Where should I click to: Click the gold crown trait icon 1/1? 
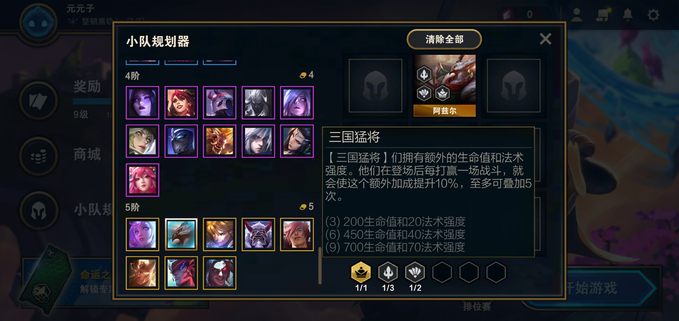pyautogui.click(x=361, y=272)
